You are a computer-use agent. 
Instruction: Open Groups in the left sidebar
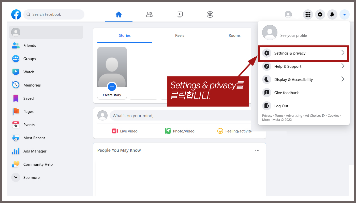point(46,59)
